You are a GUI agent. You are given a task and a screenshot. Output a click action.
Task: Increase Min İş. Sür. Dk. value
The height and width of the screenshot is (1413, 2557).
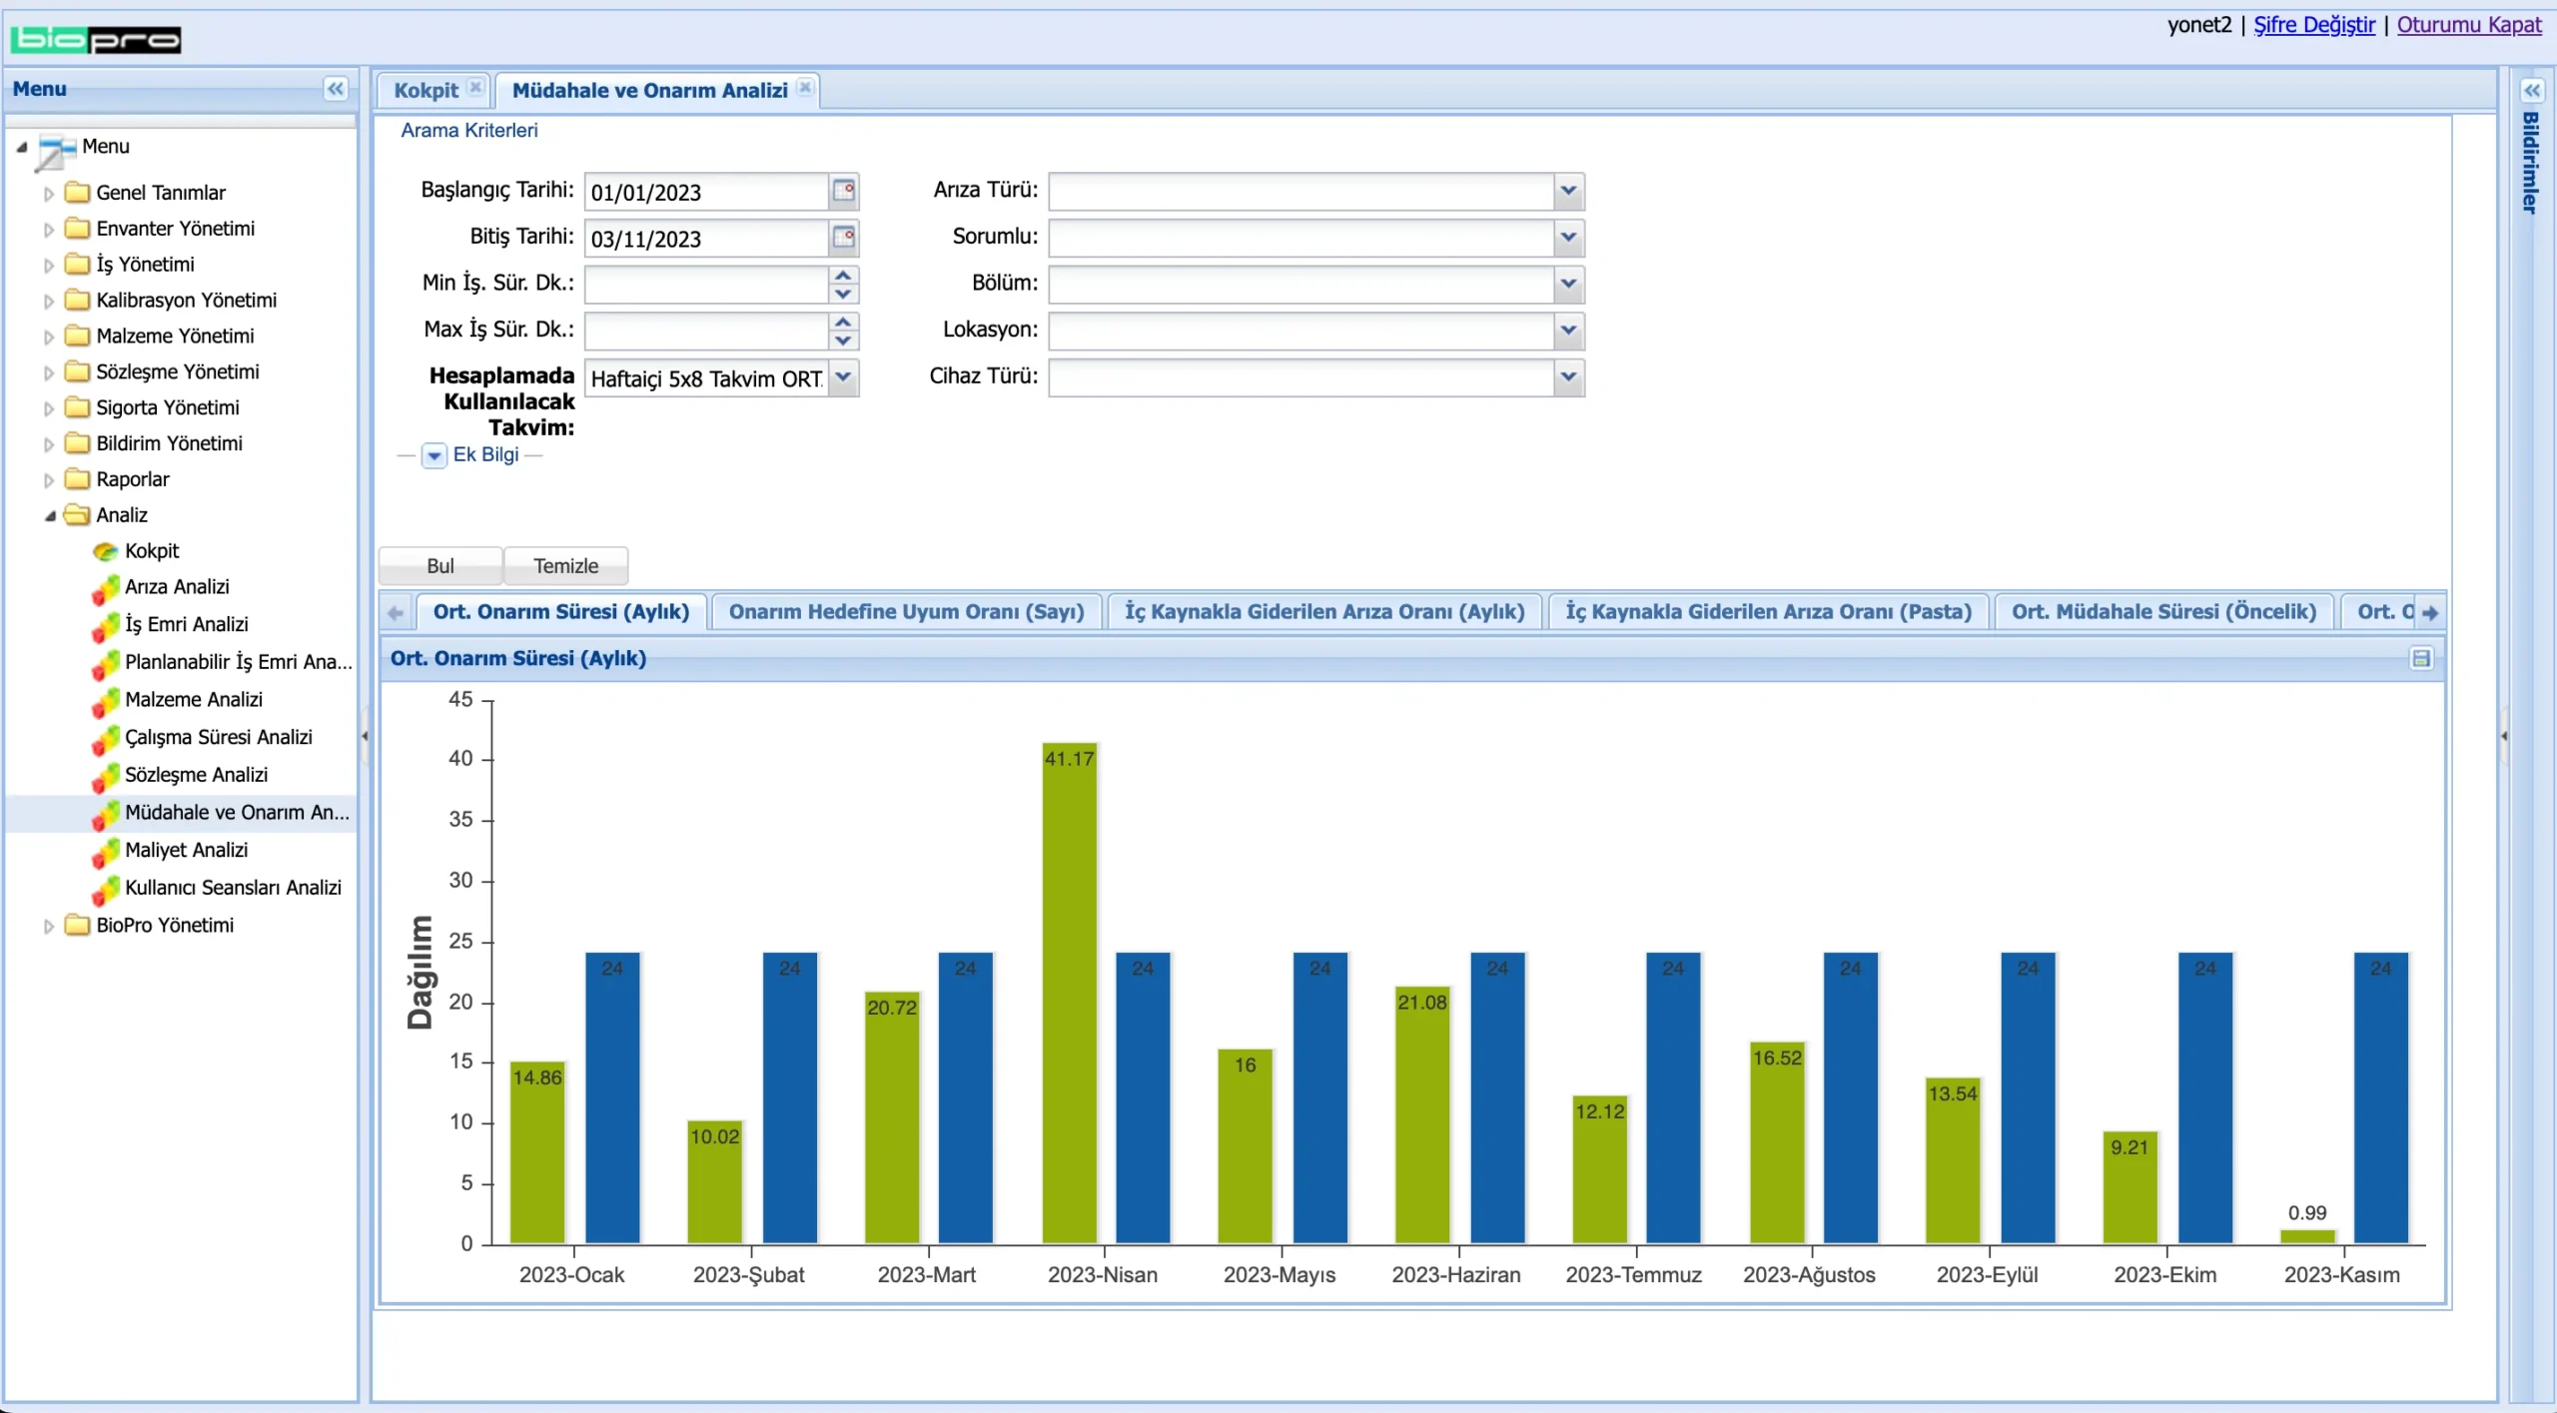[844, 275]
